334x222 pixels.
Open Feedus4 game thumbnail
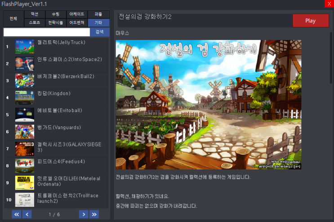click(25, 165)
